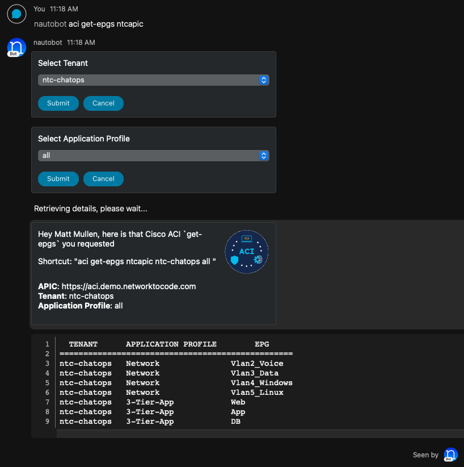The width and height of the screenshot is (464, 467).
Task: Click the nautobot avatar beside the bot reply
Action: pos(16,47)
